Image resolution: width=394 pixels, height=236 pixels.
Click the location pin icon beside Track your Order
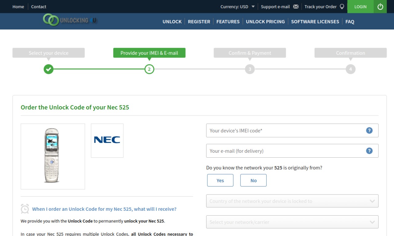[342, 6]
